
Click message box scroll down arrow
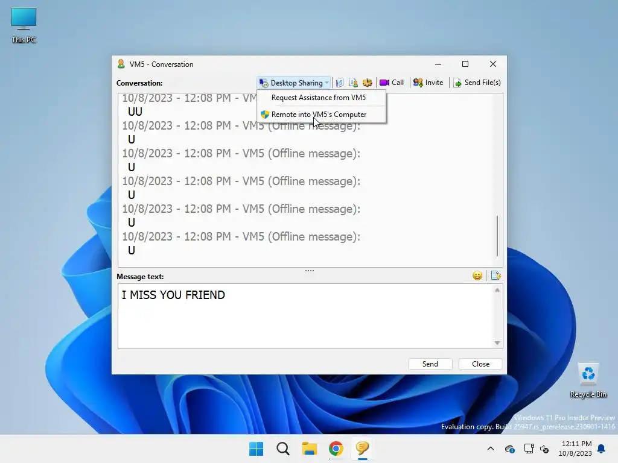[497, 343]
